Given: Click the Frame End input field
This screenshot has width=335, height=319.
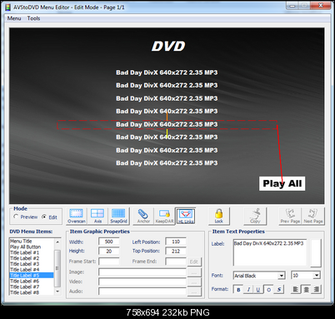Looking at the screenshot, I should click(x=176, y=262).
